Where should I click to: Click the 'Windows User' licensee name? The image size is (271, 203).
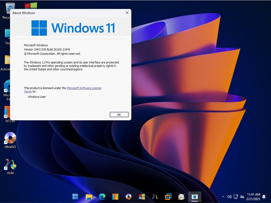[37, 97]
